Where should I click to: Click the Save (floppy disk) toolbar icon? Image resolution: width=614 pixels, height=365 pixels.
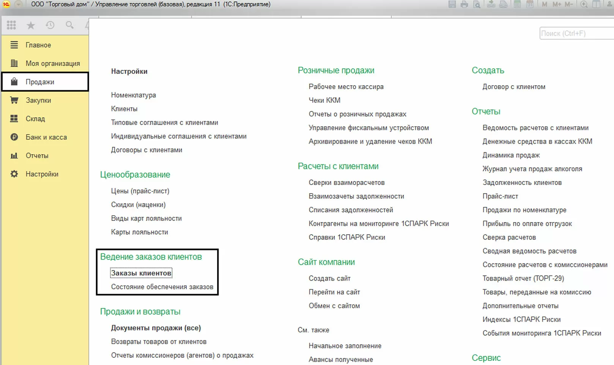pos(452,4)
